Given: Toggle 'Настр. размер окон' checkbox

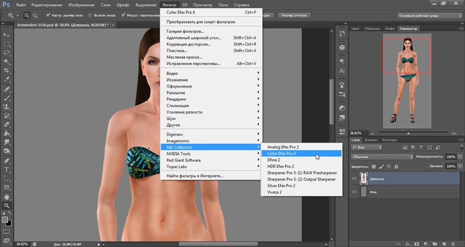Looking at the screenshot, I should pos(48,16).
